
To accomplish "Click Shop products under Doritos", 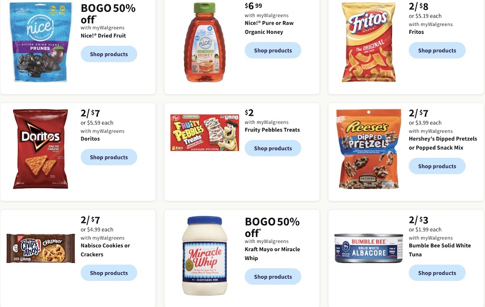I will (x=109, y=157).
